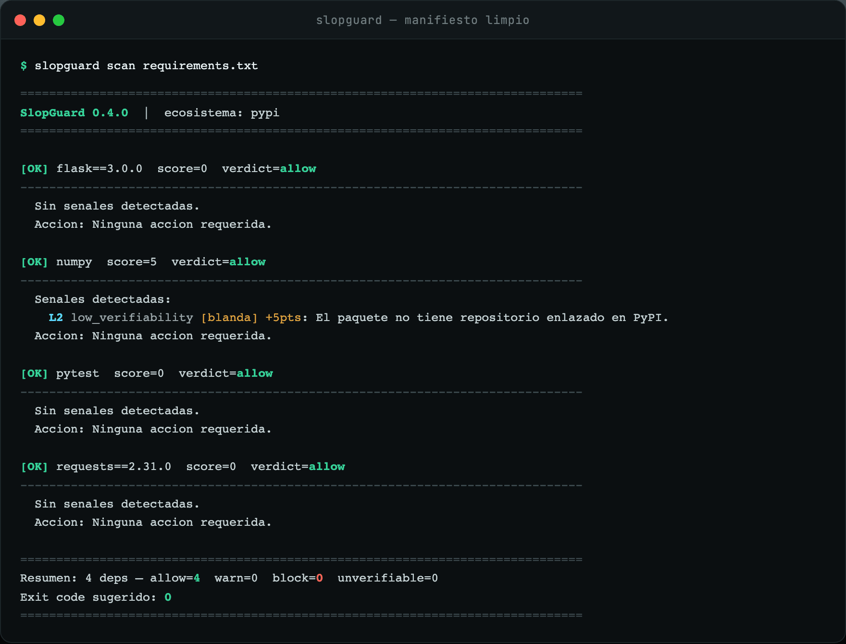Minimize the terminal with the yellow button

39,20
